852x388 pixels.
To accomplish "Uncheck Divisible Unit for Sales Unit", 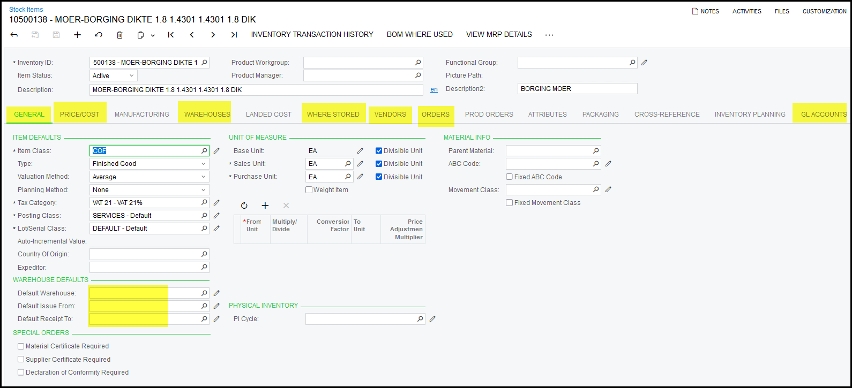I will point(379,164).
